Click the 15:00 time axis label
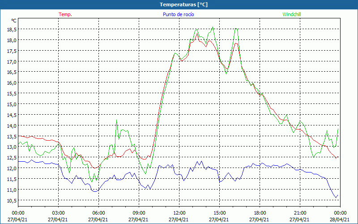 [219, 213]
